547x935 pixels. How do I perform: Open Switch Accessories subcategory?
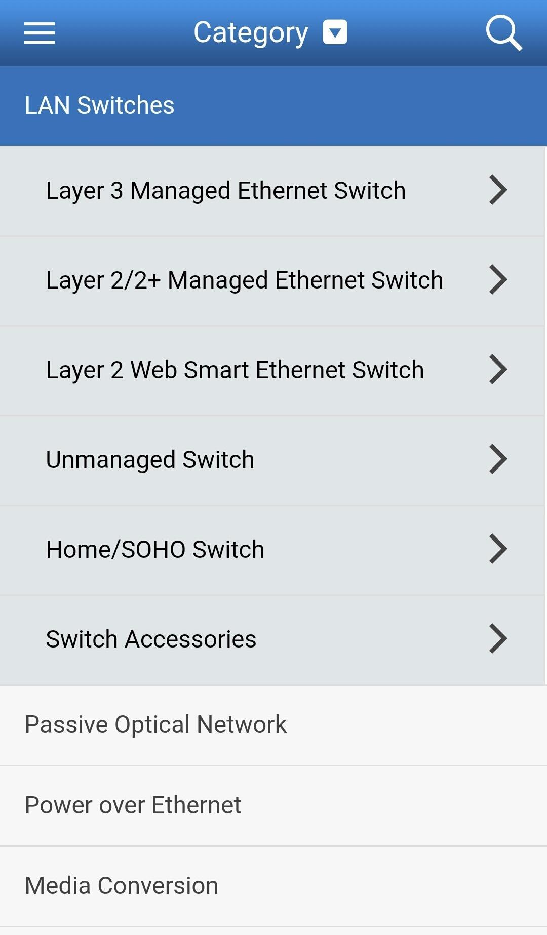point(151,639)
